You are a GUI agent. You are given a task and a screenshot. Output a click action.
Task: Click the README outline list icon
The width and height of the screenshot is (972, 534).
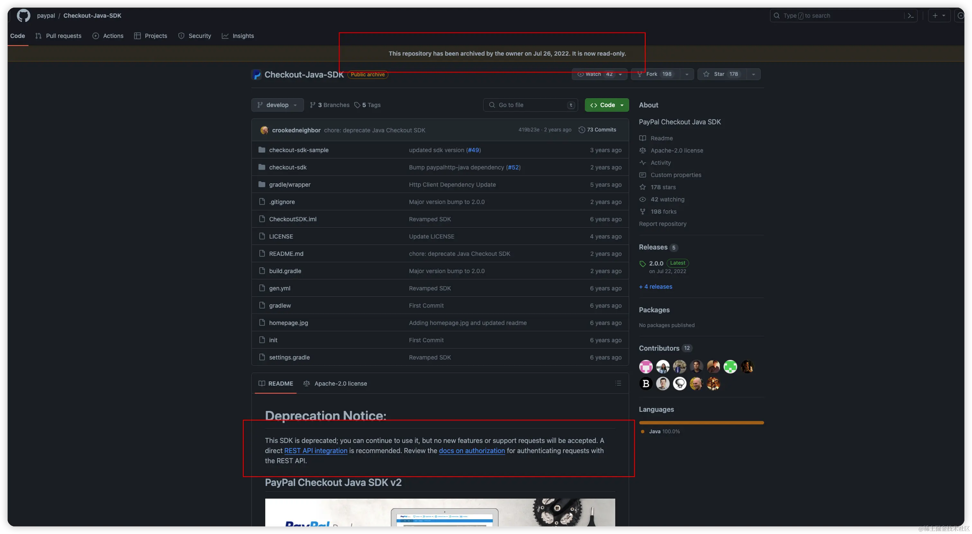(x=618, y=383)
